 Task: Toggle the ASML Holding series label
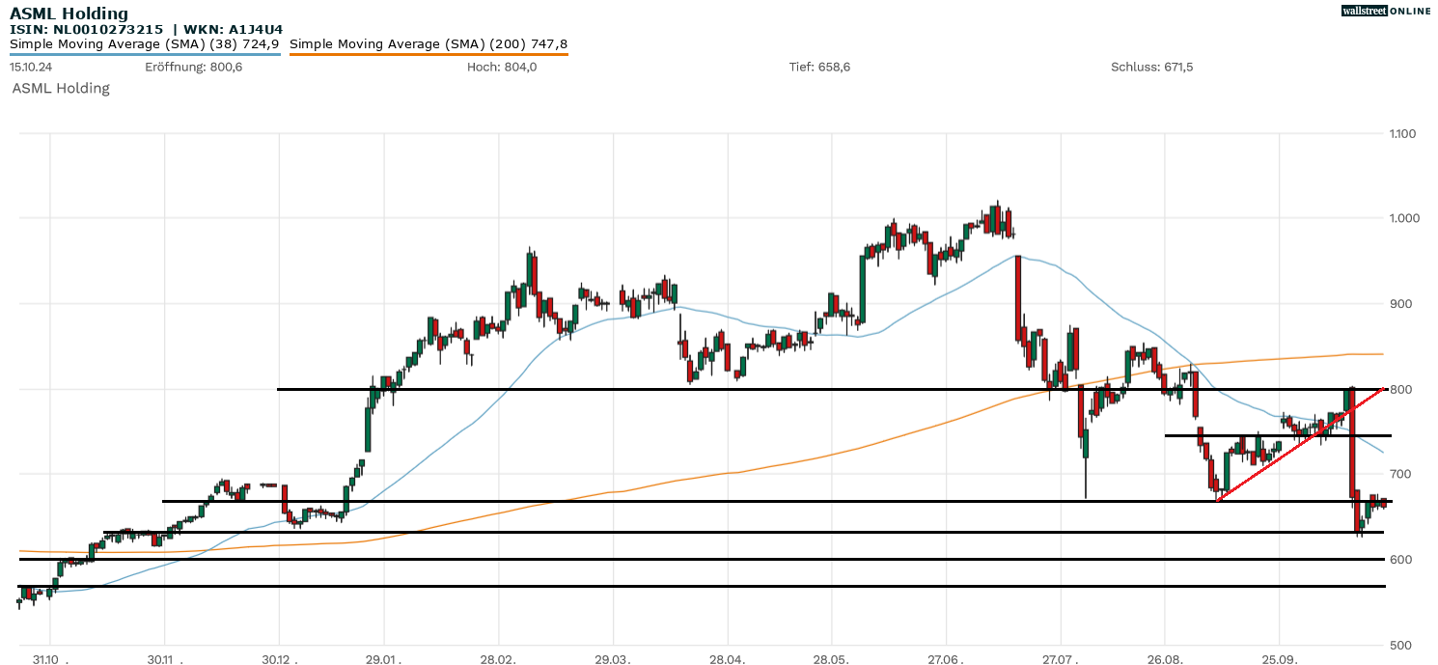(x=60, y=89)
